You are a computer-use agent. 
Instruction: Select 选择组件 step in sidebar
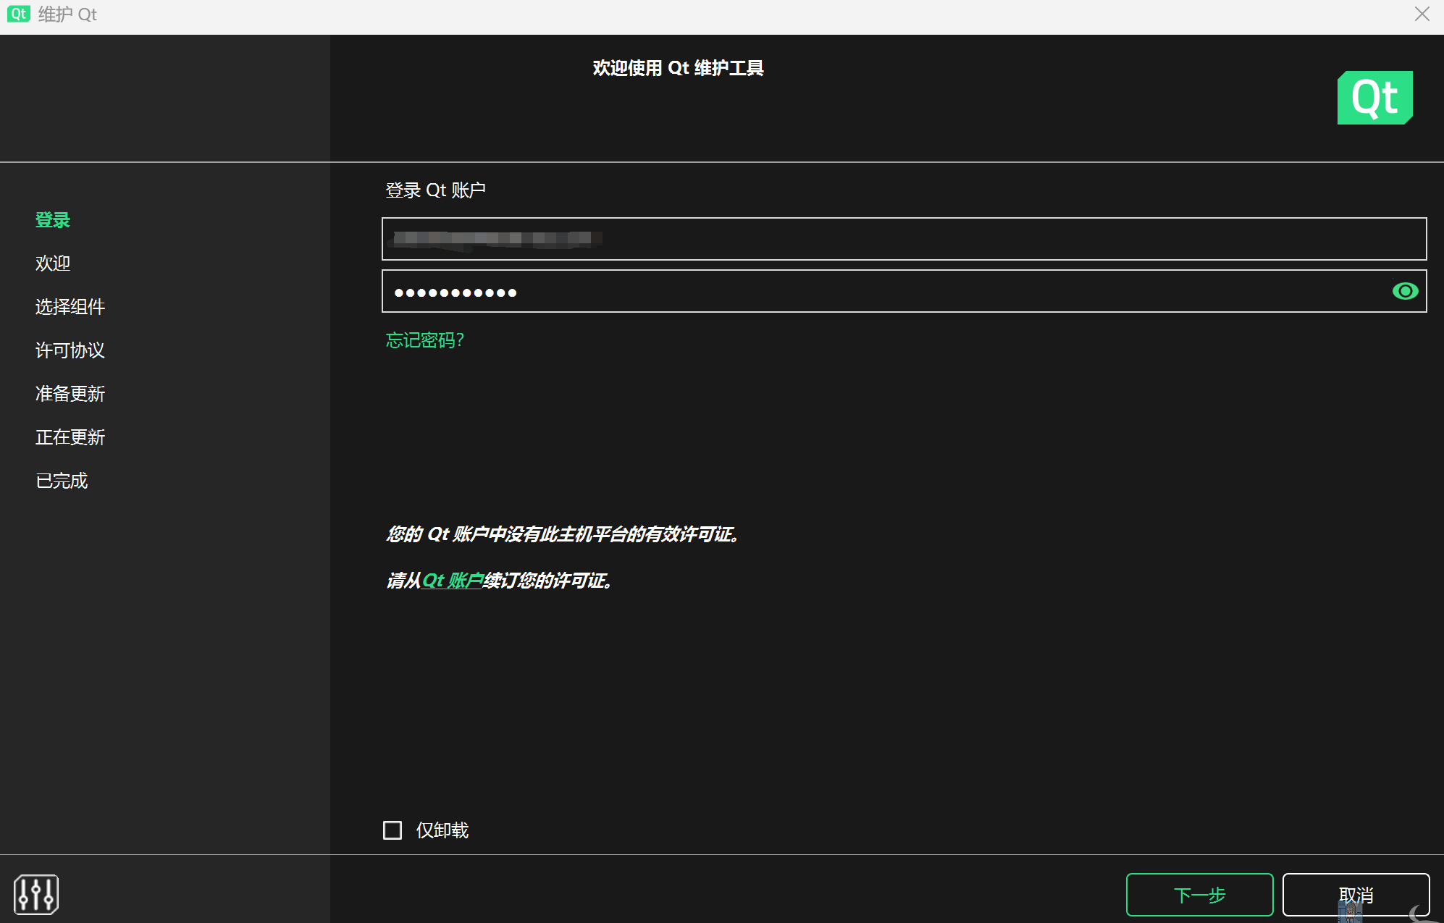point(70,307)
